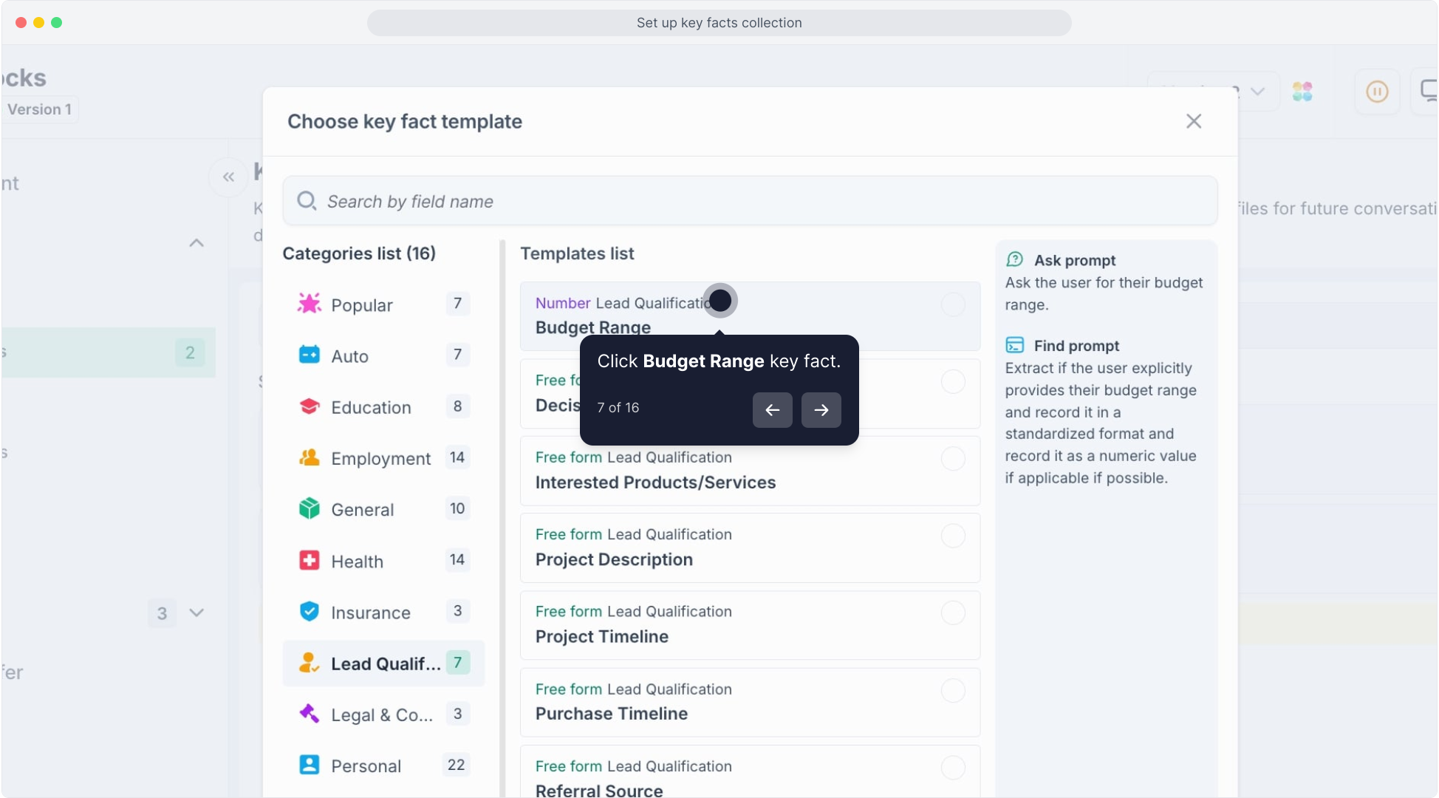Click the Insurance shield icon
1439x798 pixels.
[x=309, y=612]
